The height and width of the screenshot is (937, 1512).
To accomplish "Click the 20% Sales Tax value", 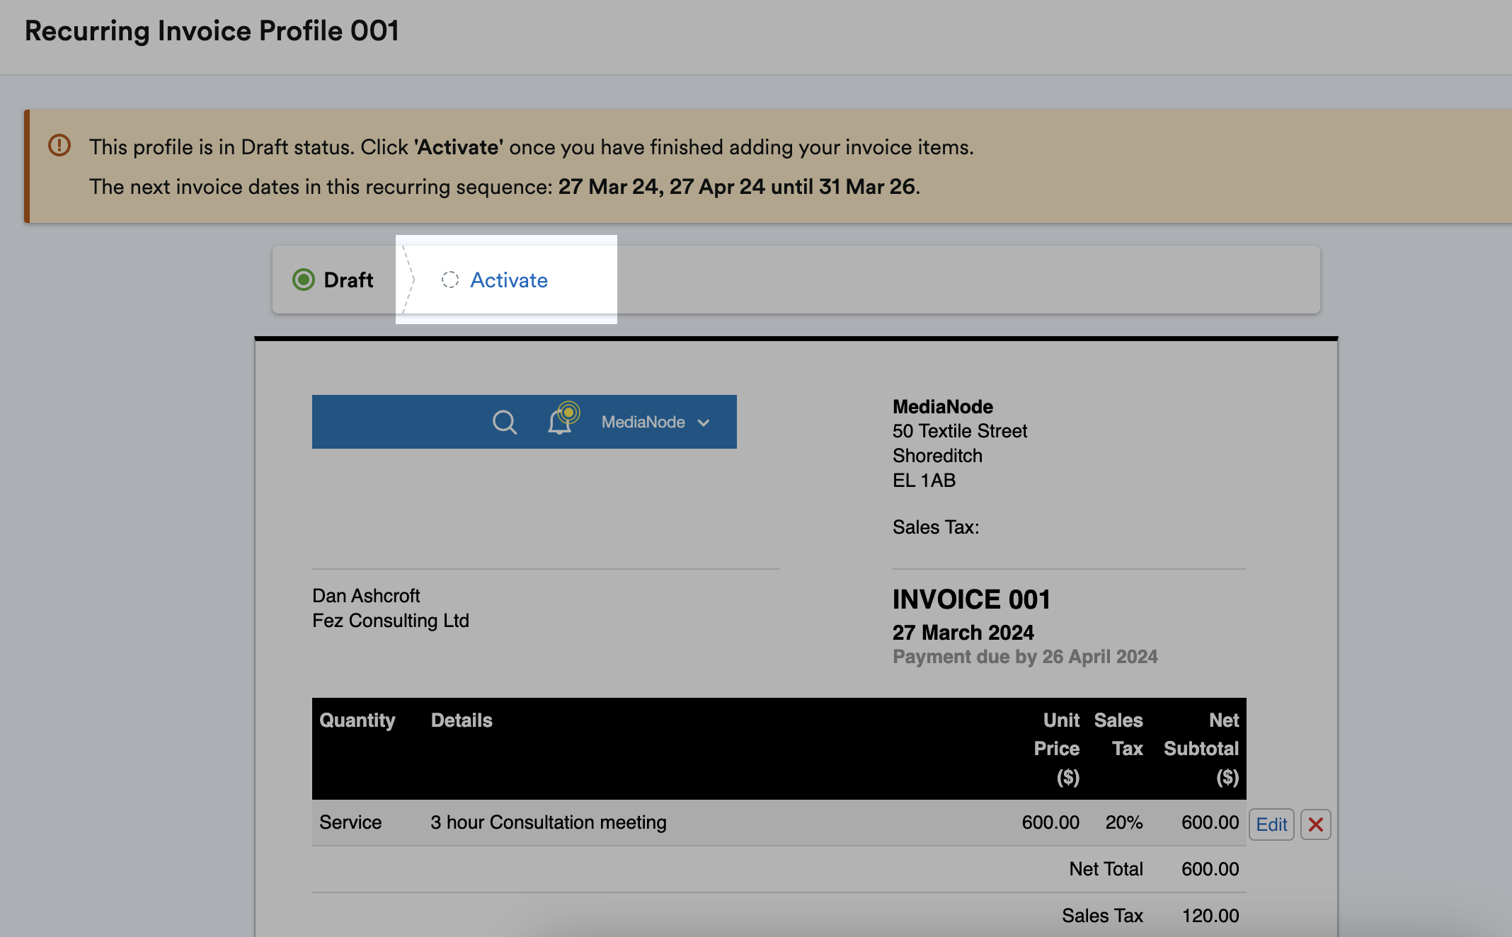I will click(x=1124, y=822).
